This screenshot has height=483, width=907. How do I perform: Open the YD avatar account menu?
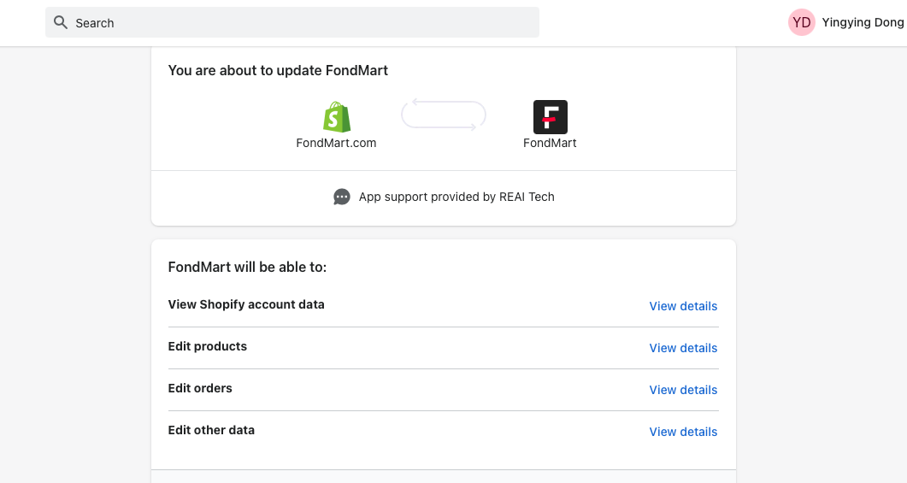coord(801,23)
